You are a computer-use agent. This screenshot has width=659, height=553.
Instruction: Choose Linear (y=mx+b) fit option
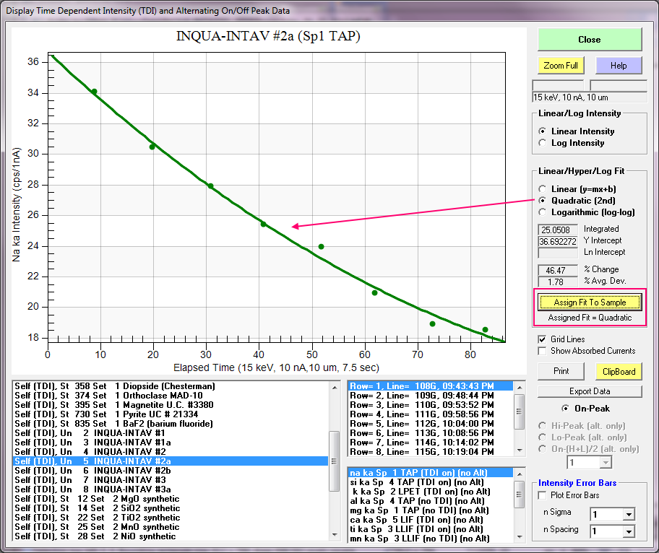coord(543,189)
